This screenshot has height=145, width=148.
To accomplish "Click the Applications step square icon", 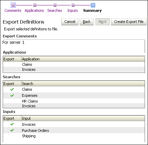I will coord(35,5).
